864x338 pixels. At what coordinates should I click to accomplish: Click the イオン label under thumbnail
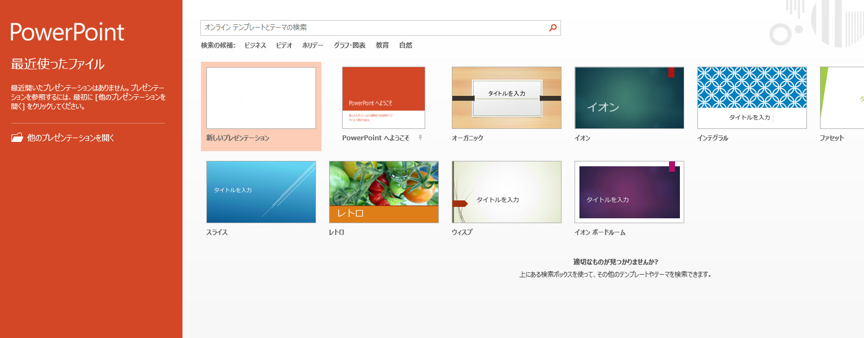583,138
